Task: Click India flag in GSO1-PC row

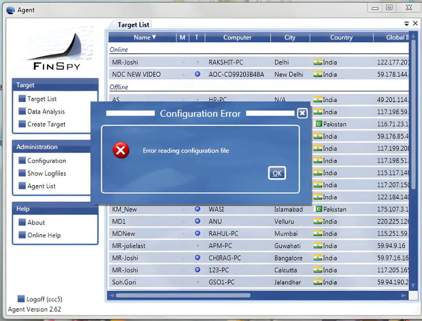Action: point(318,282)
